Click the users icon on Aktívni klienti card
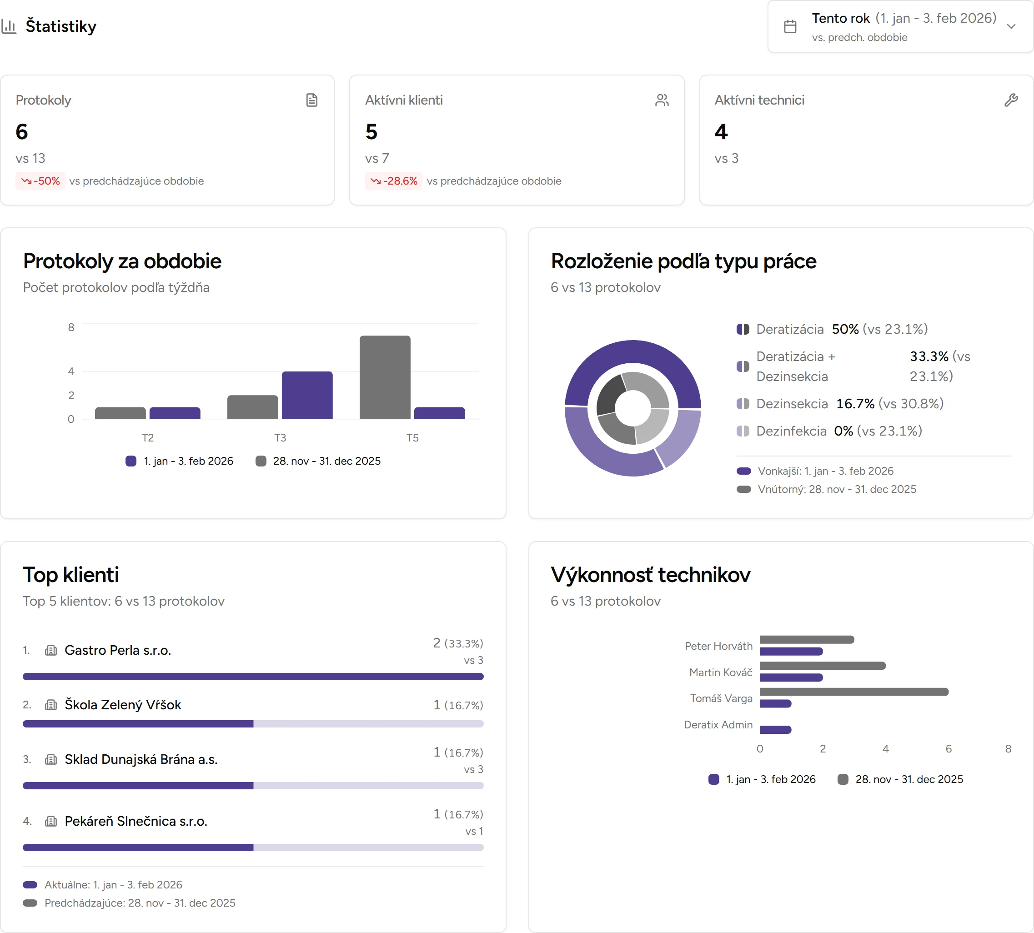 662,100
